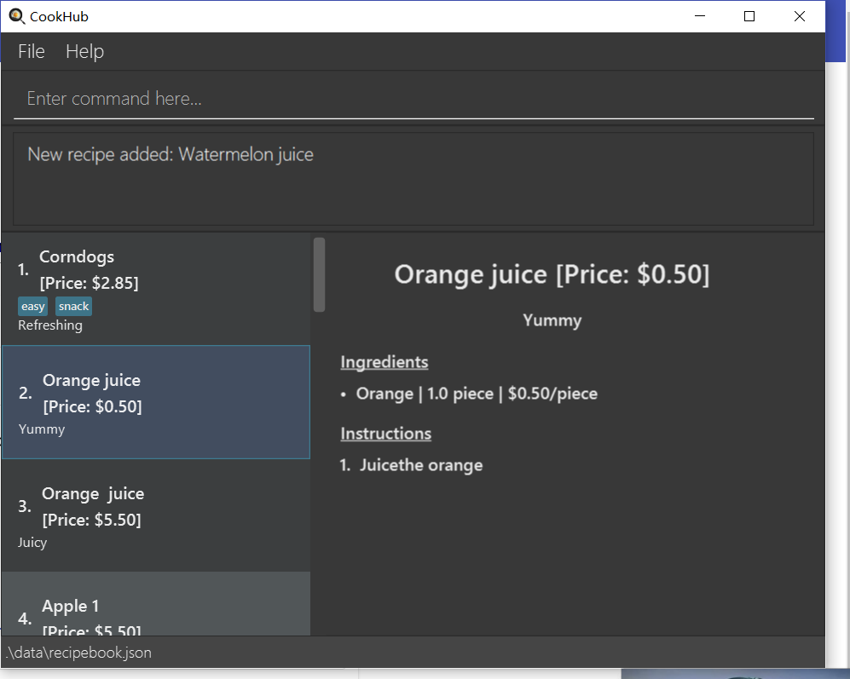Click the snack tag on Corndogs
The height and width of the screenshot is (679, 850).
73,306
